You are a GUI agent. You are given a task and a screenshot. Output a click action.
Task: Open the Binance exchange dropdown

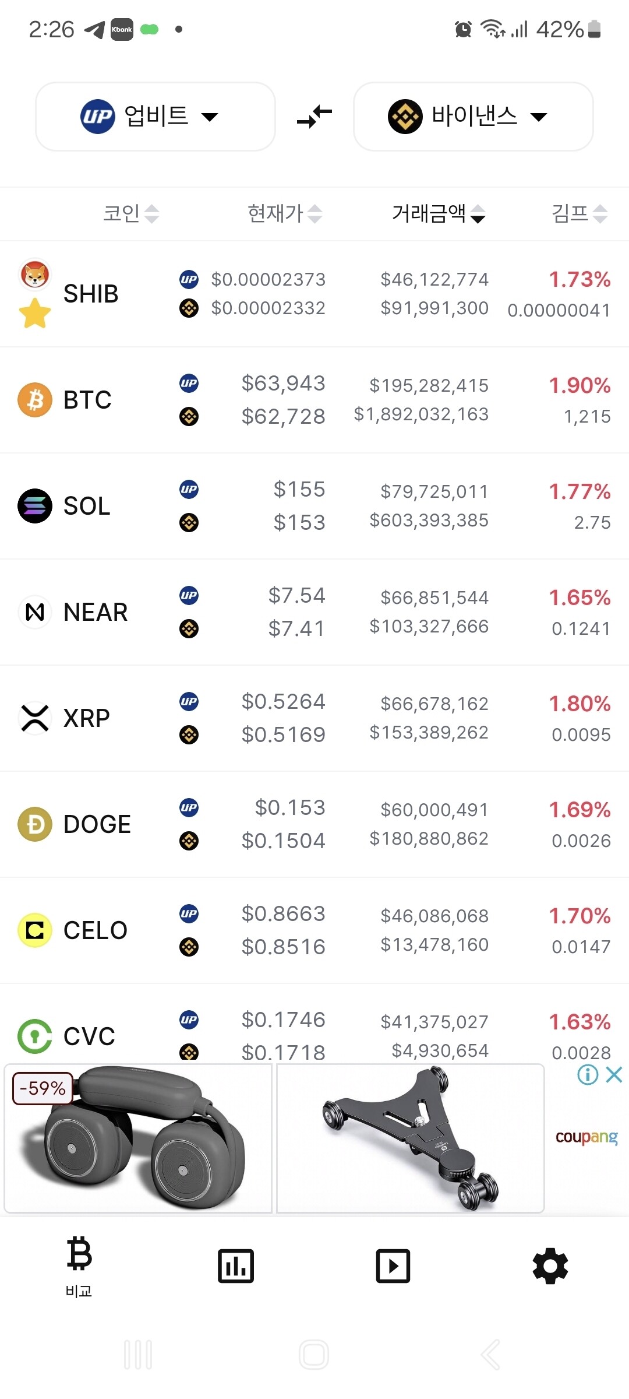tap(473, 116)
